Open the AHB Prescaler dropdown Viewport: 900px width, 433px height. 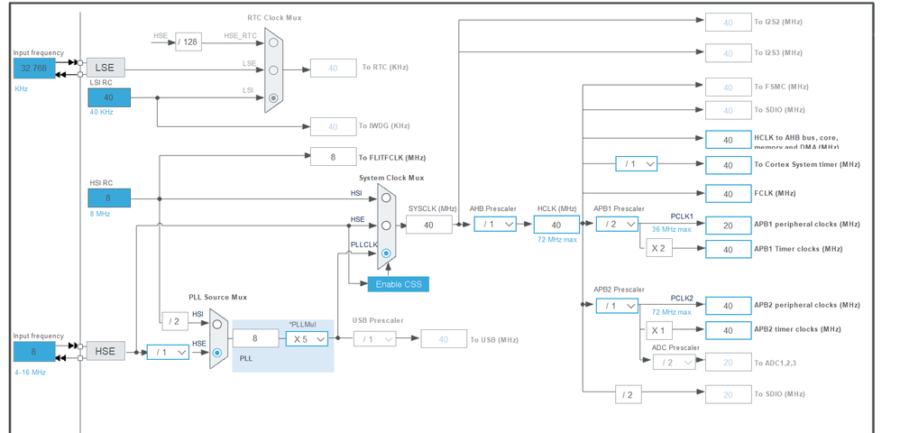point(495,224)
